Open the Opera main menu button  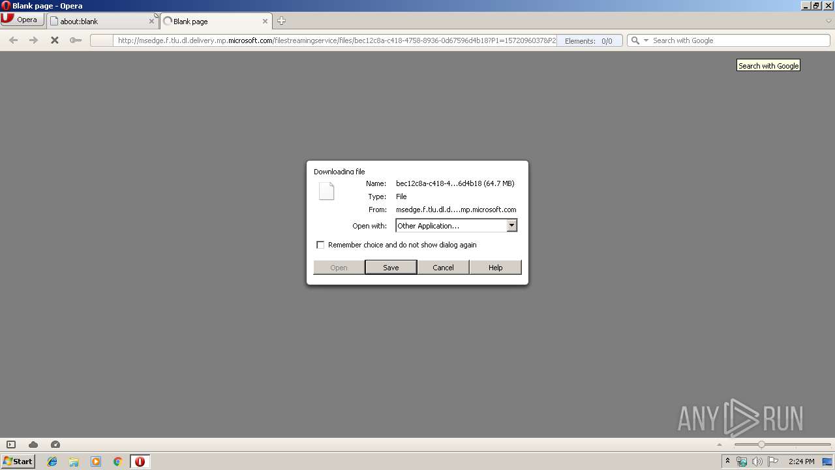(22, 20)
